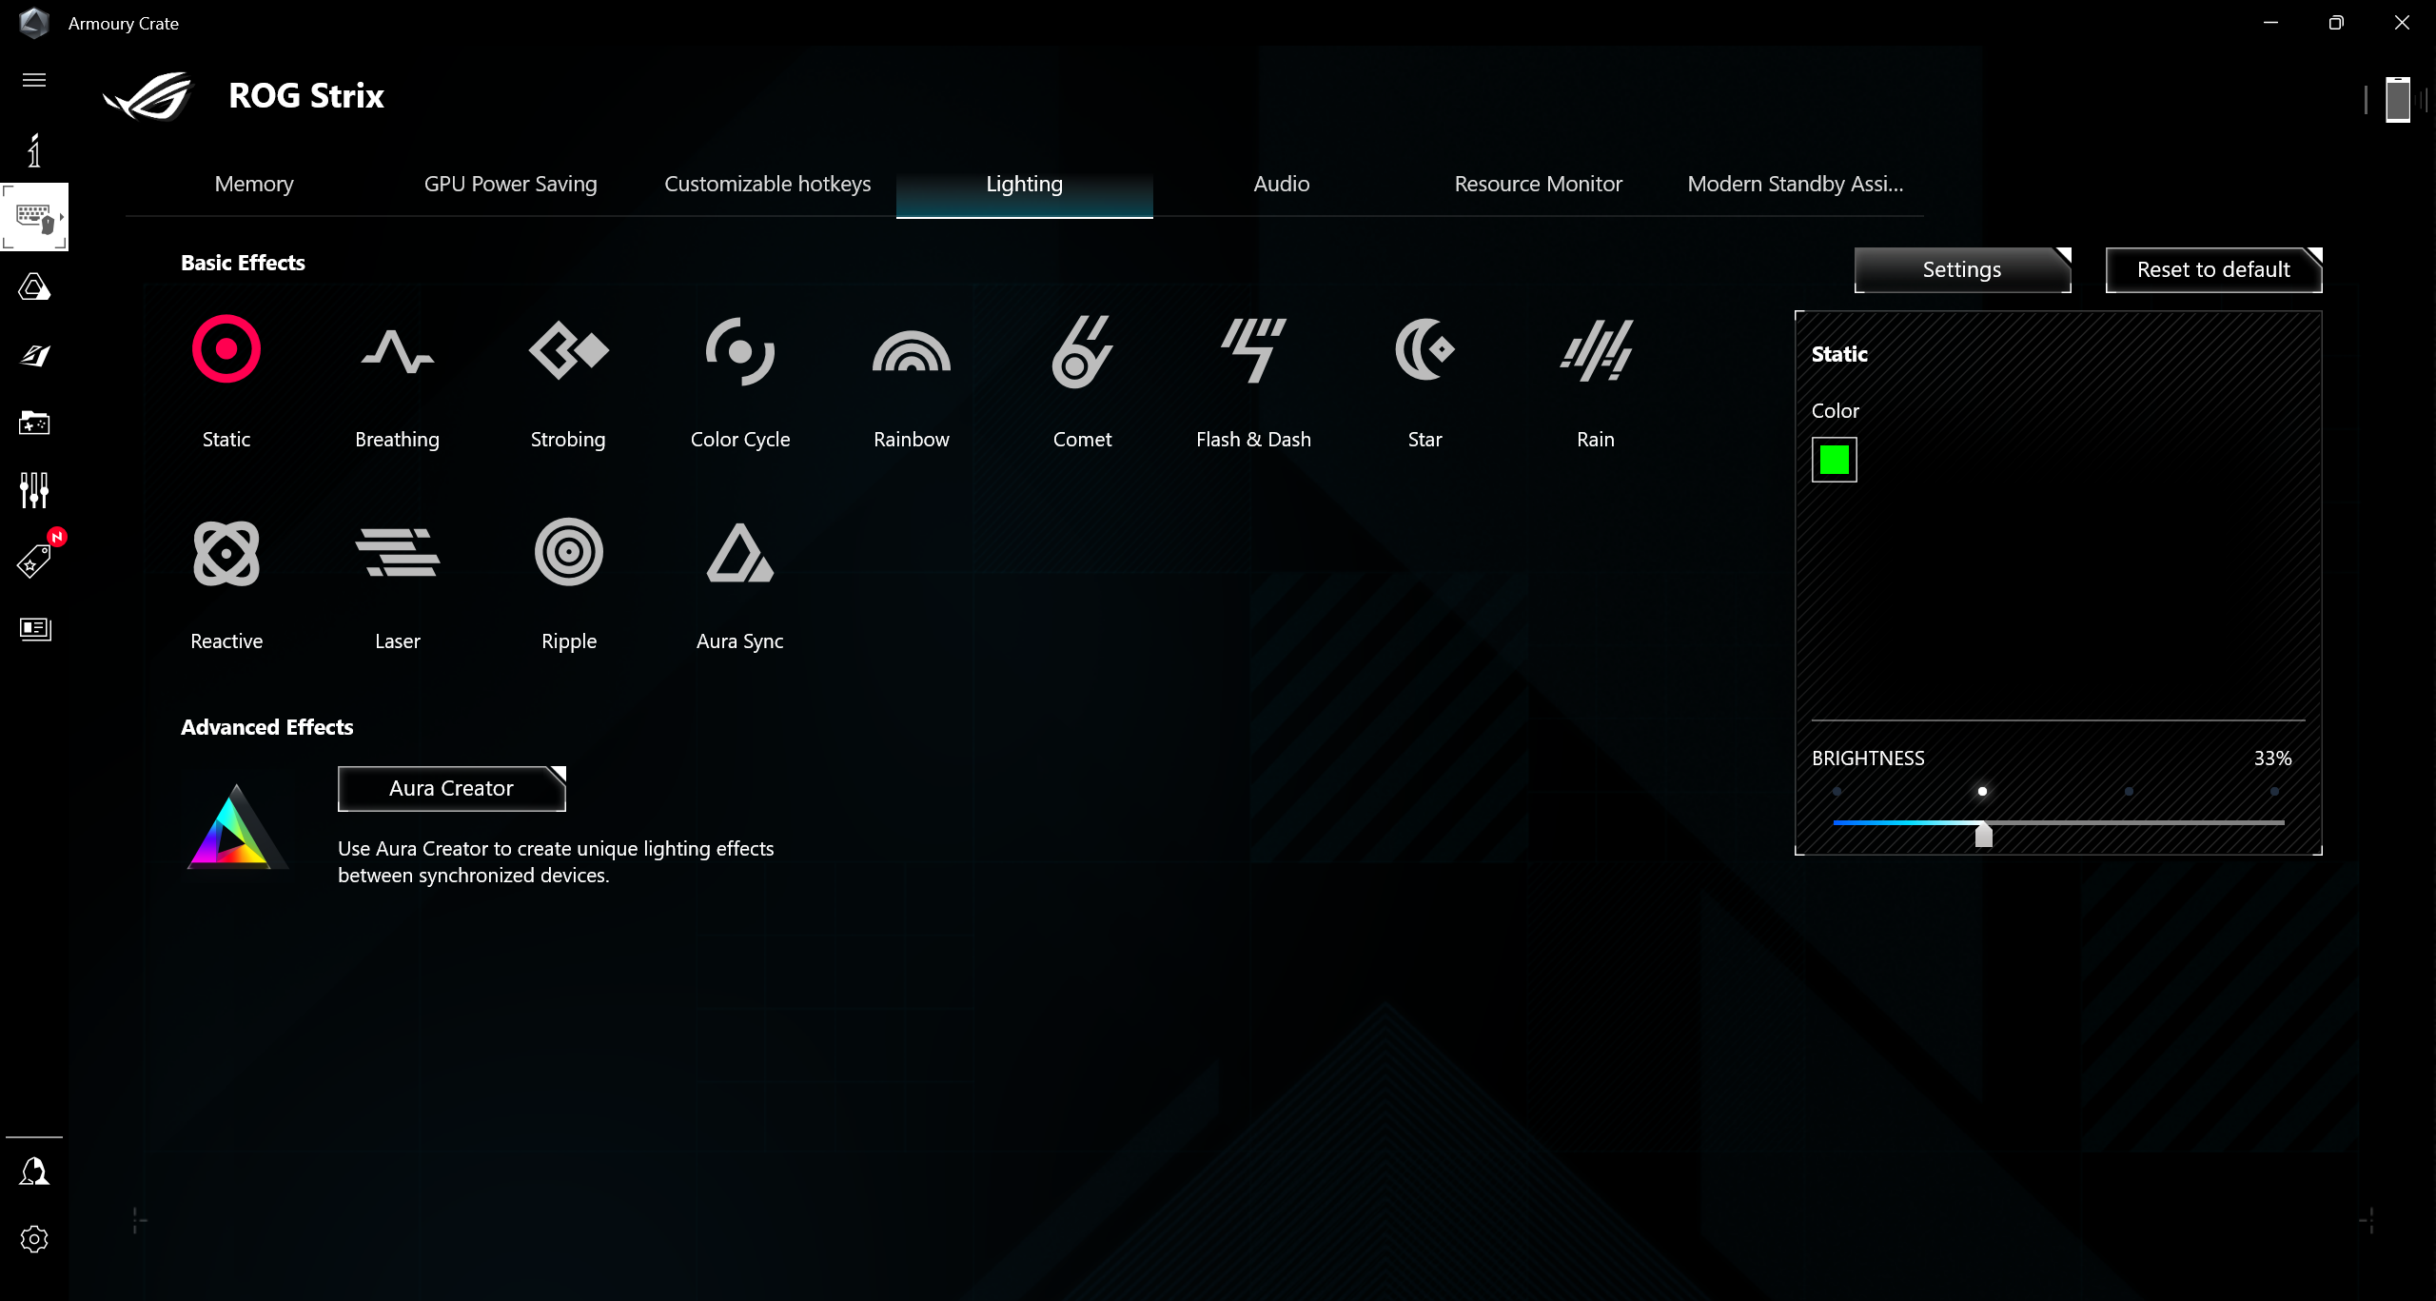Select the Rain effect icon
Viewport: 2436px width, 1301px height.
[x=1596, y=351]
